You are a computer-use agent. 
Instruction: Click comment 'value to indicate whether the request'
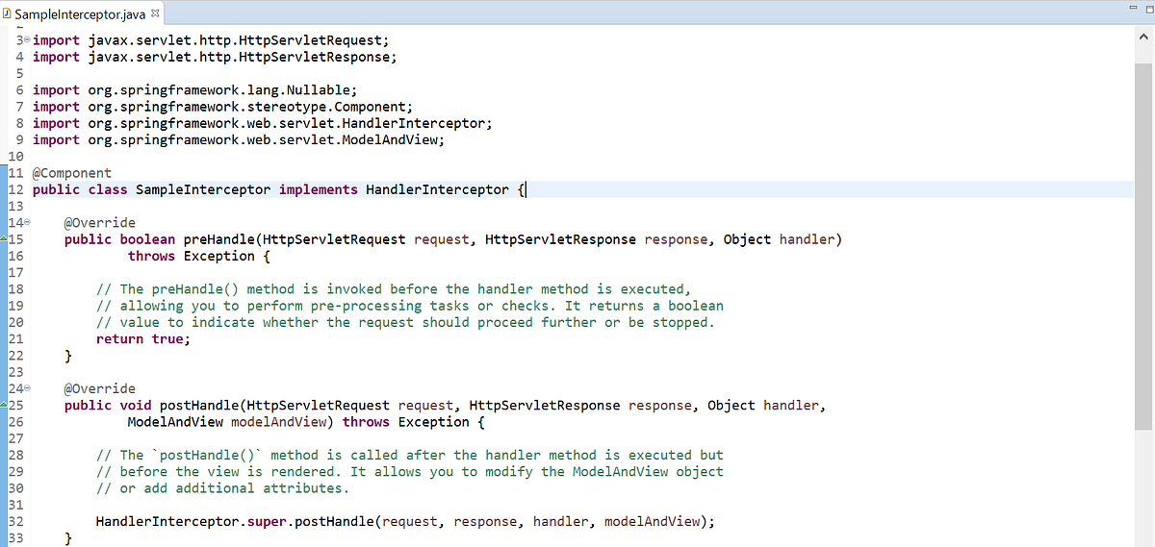[406, 322]
